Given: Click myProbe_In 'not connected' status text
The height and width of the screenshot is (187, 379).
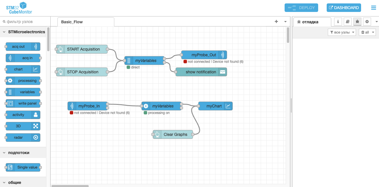Looking at the screenshot, I should 102,113.
